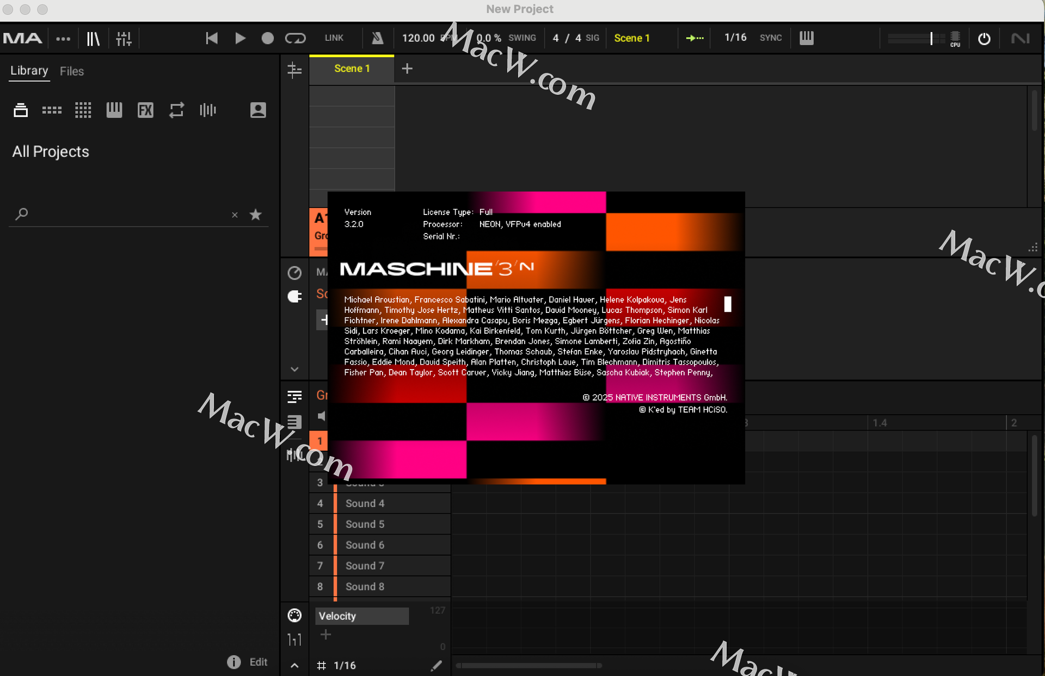Open the stacked pattern list icon
The height and width of the screenshot is (676, 1045).
click(x=294, y=421)
